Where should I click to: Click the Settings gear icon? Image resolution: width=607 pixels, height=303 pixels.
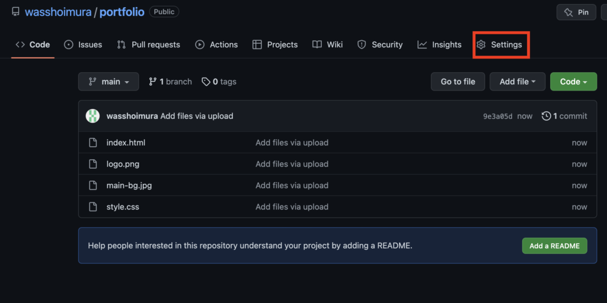tap(481, 45)
